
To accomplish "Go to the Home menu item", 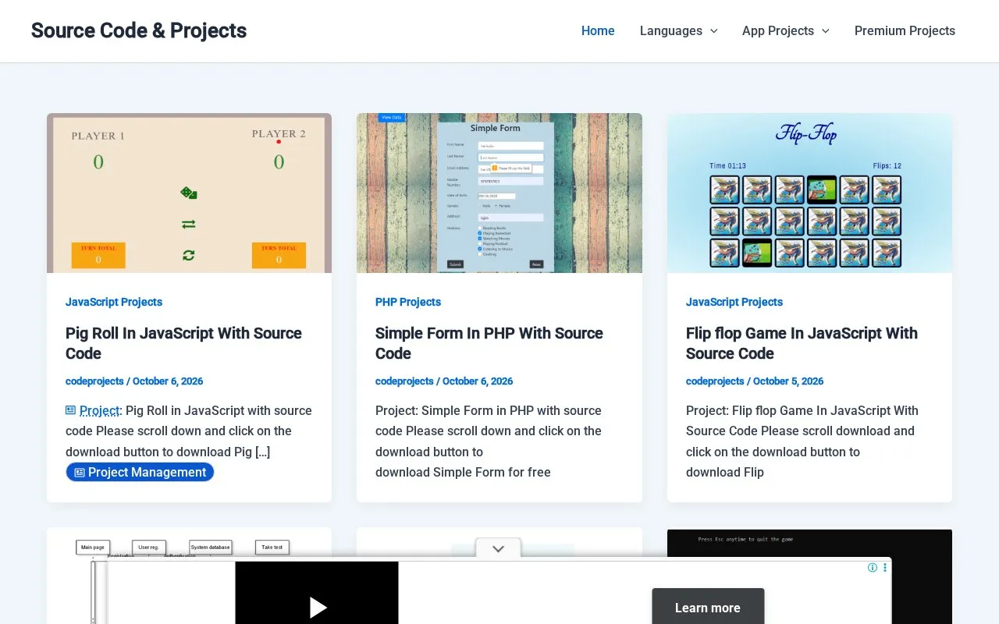I will tap(598, 31).
